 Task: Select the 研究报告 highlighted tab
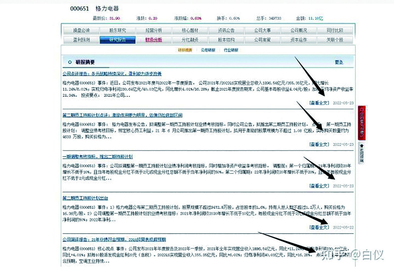[x=117, y=39]
